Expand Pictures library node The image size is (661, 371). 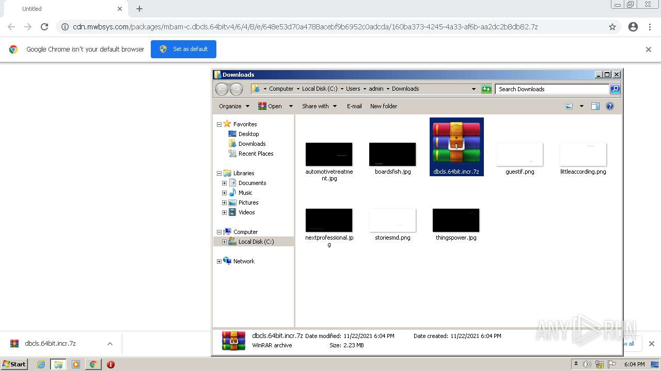(224, 203)
